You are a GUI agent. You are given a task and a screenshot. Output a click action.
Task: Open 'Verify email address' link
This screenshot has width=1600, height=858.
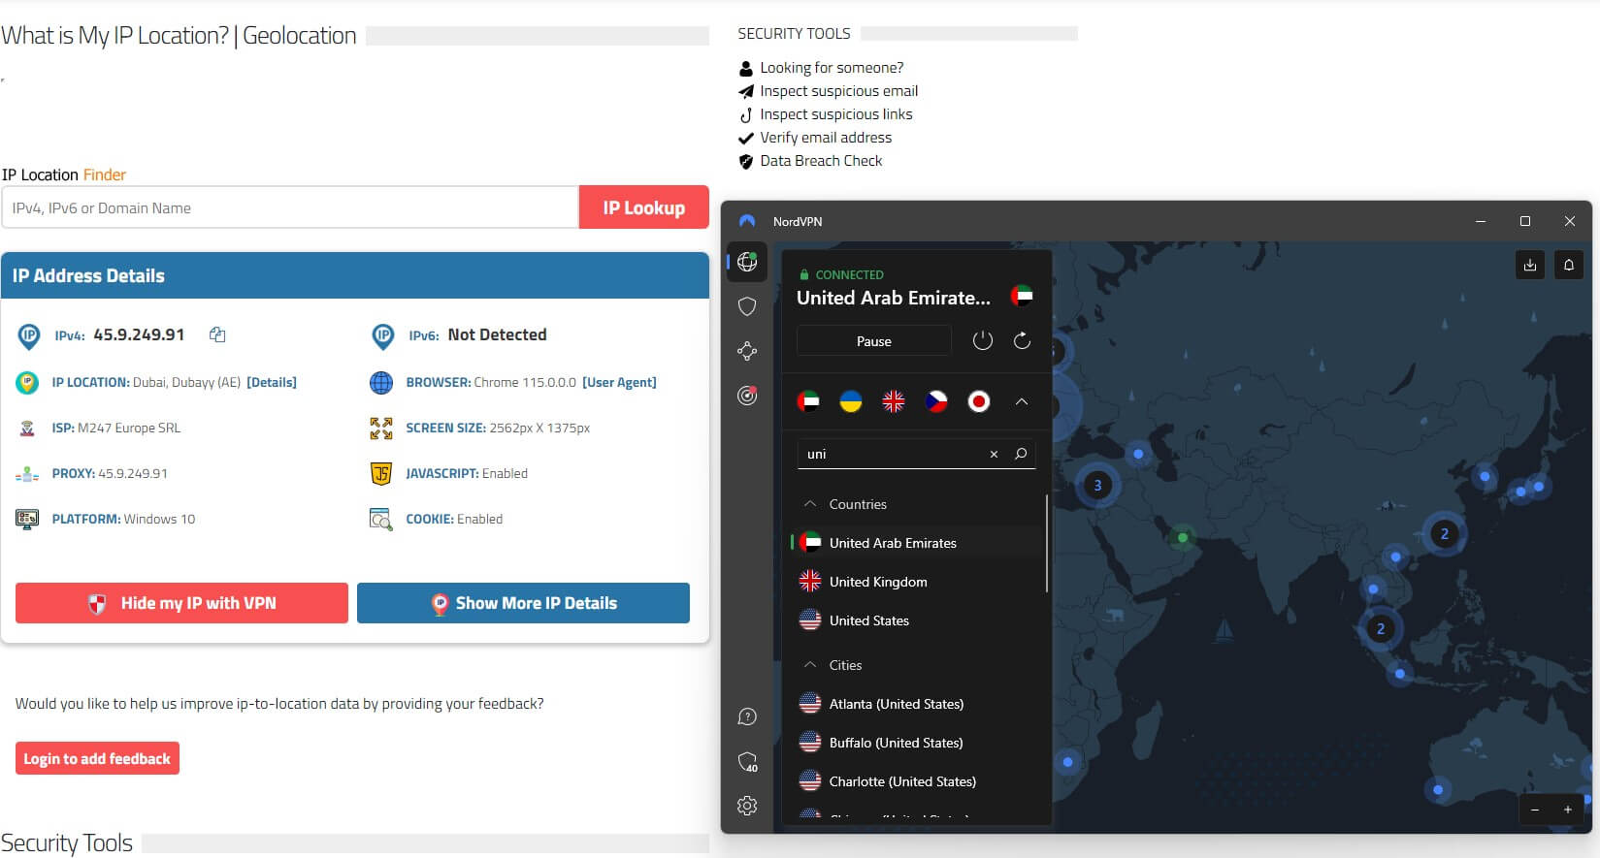coord(826,138)
